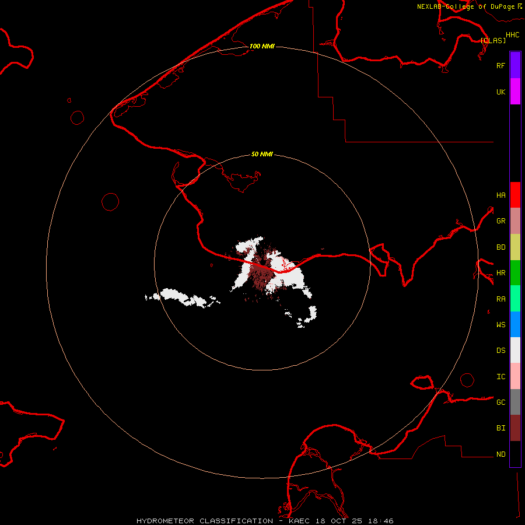Click the 100 NMI range ring label
Screen dimensions: 525x525
(x=262, y=46)
